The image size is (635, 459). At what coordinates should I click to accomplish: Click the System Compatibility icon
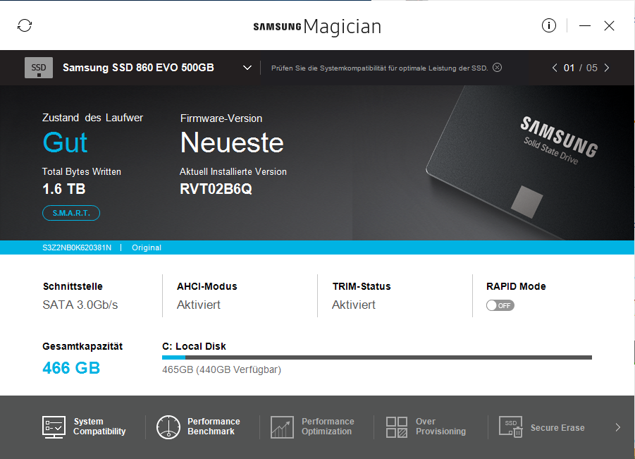(x=54, y=427)
